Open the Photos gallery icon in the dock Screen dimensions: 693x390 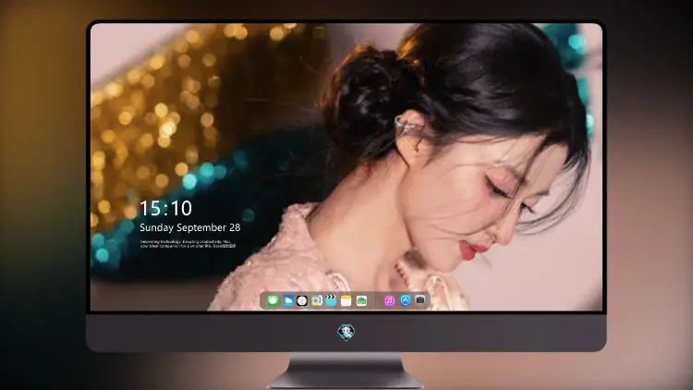pos(361,300)
